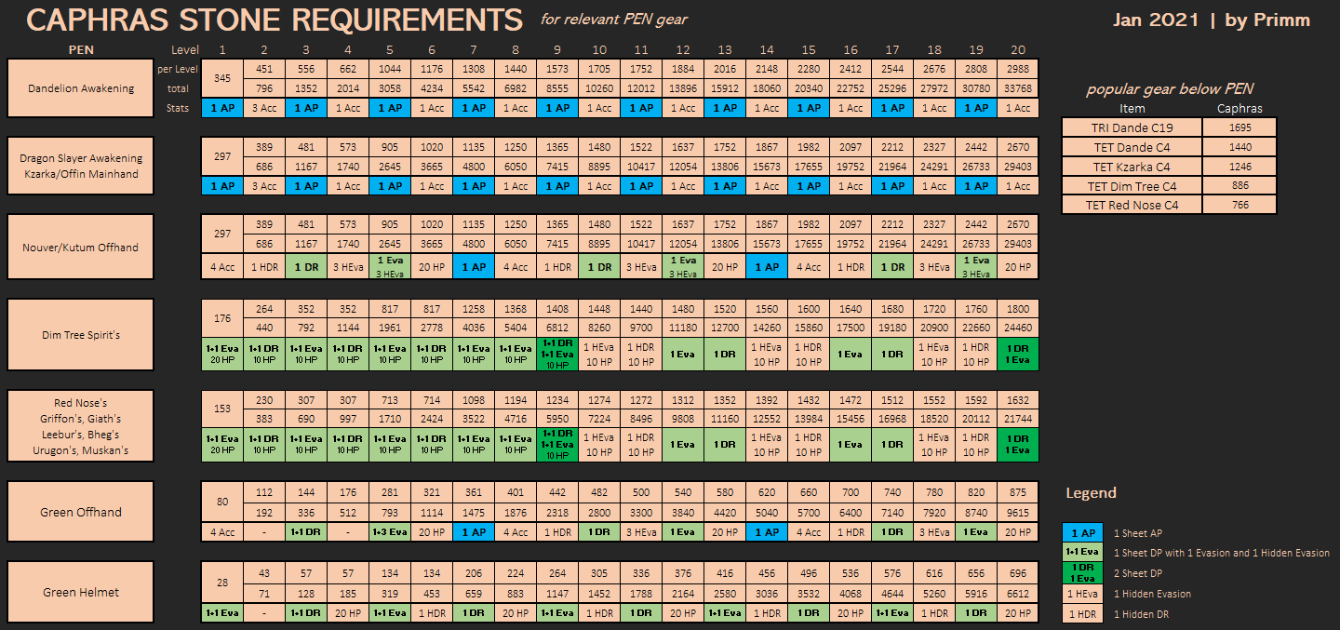Screen dimensions: 1340x630
Task: Select the CAPHRAS STONE REQUIREMENTS title
Action: click(275, 19)
